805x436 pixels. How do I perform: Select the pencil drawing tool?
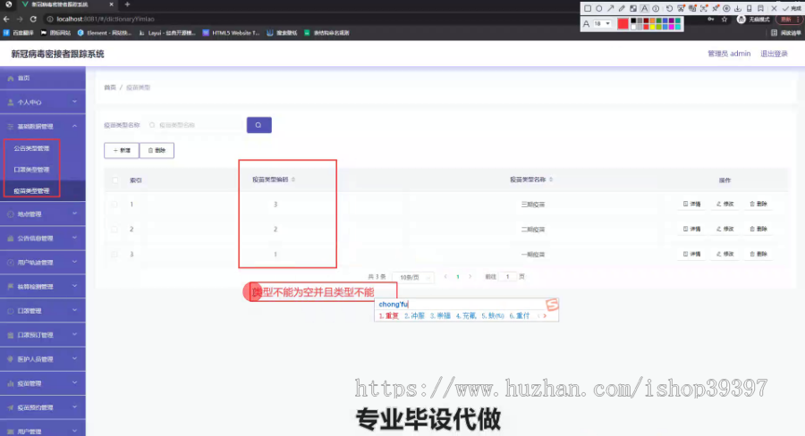click(622, 9)
